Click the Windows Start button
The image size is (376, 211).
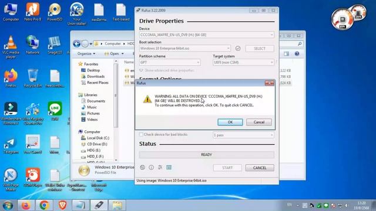(x=8, y=205)
